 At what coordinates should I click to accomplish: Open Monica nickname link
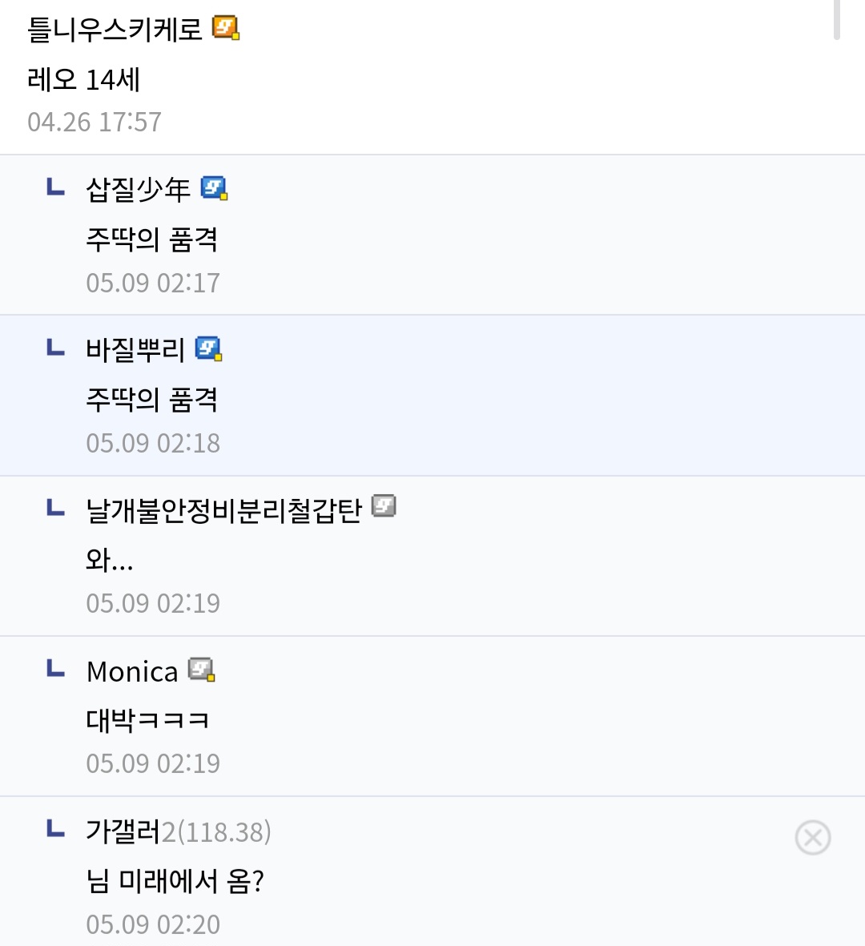click(132, 671)
